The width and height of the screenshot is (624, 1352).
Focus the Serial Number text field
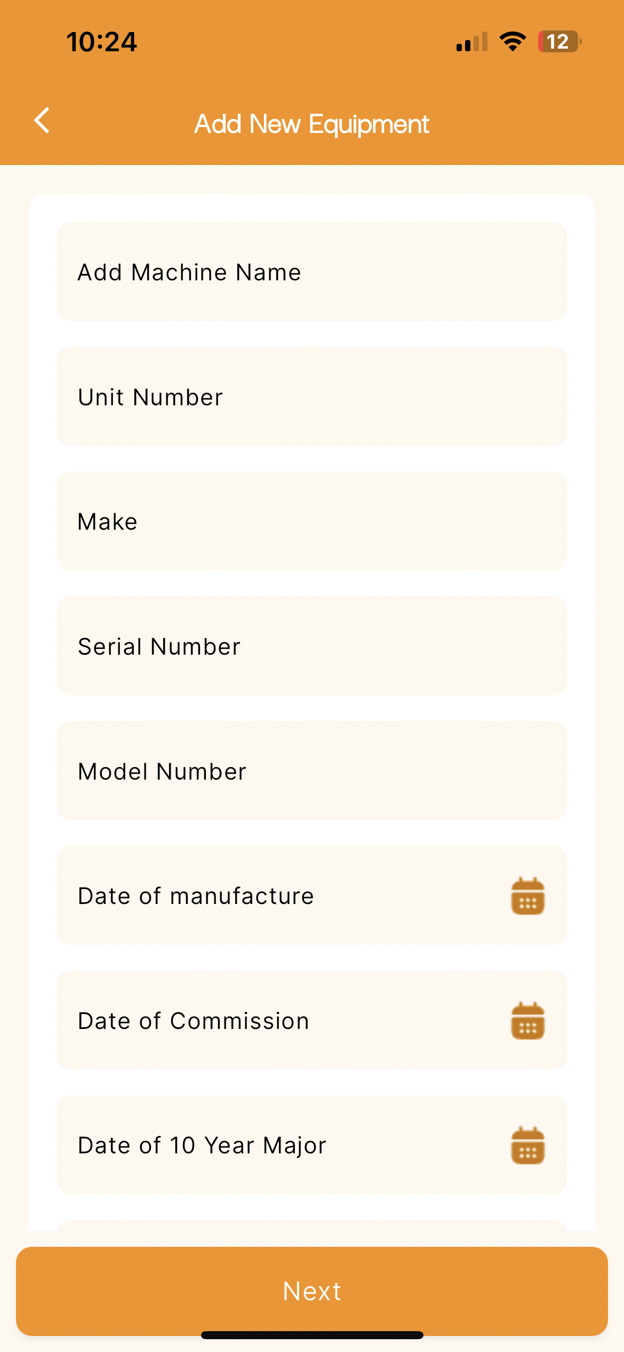(311, 646)
